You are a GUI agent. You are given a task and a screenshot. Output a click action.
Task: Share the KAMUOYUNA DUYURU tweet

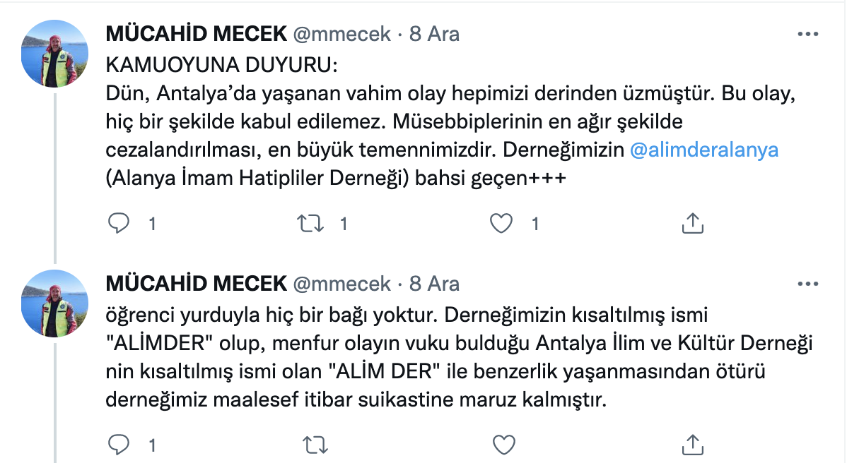pyautogui.click(x=692, y=224)
